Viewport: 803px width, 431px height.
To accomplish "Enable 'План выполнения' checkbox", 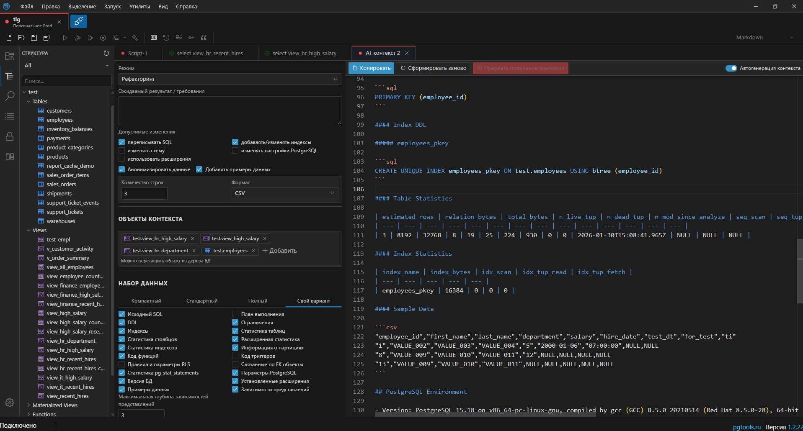I will point(235,314).
